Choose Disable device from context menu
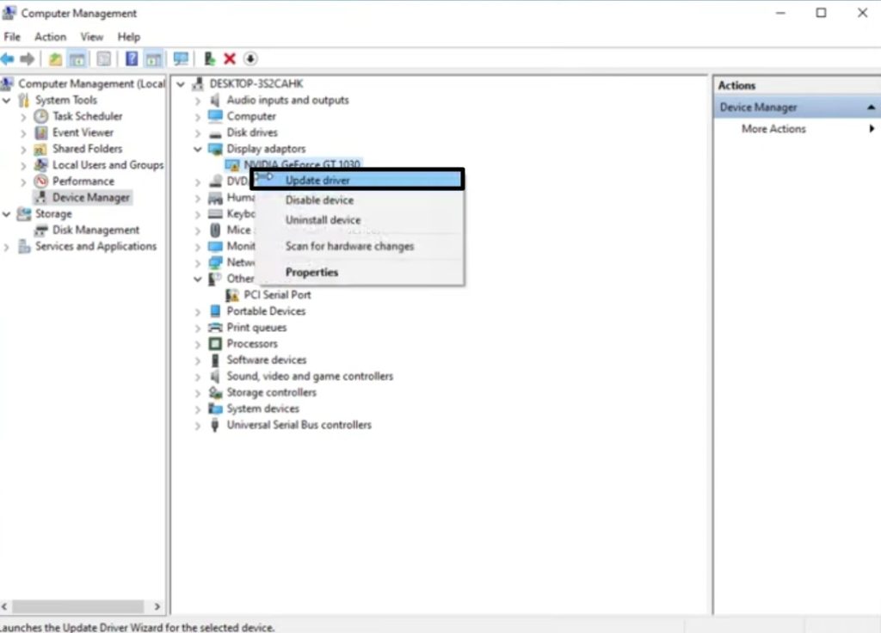Image resolution: width=881 pixels, height=633 pixels. pyautogui.click(x=319, y=200)
